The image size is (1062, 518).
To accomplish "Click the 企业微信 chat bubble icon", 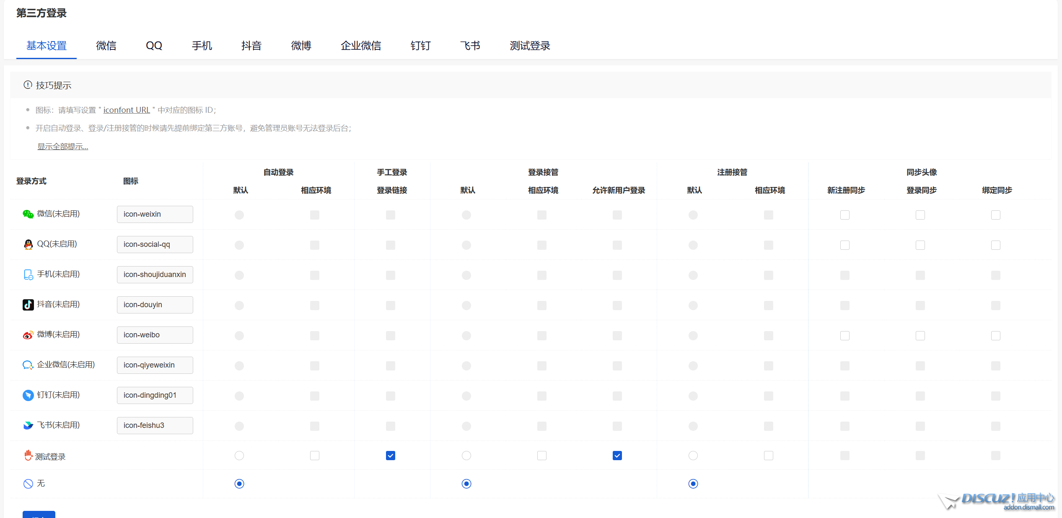I will (28, 365).
